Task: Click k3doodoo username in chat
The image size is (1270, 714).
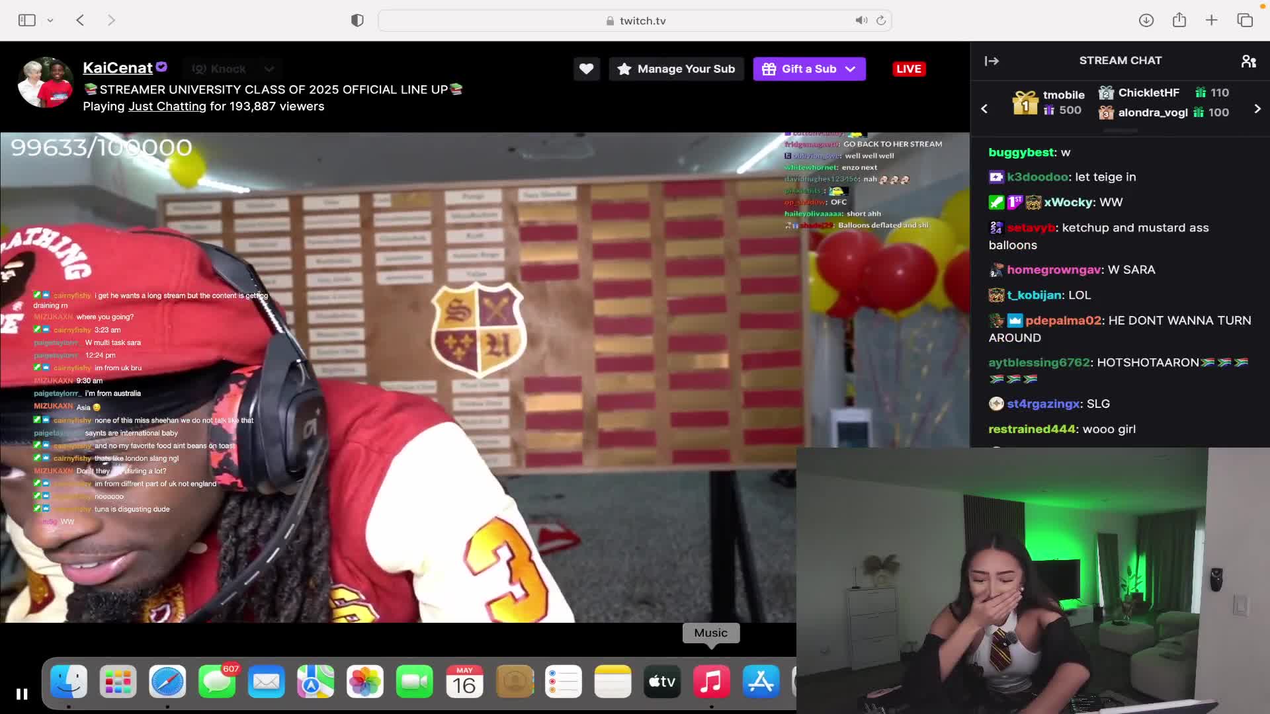Action: [1037, 177]
